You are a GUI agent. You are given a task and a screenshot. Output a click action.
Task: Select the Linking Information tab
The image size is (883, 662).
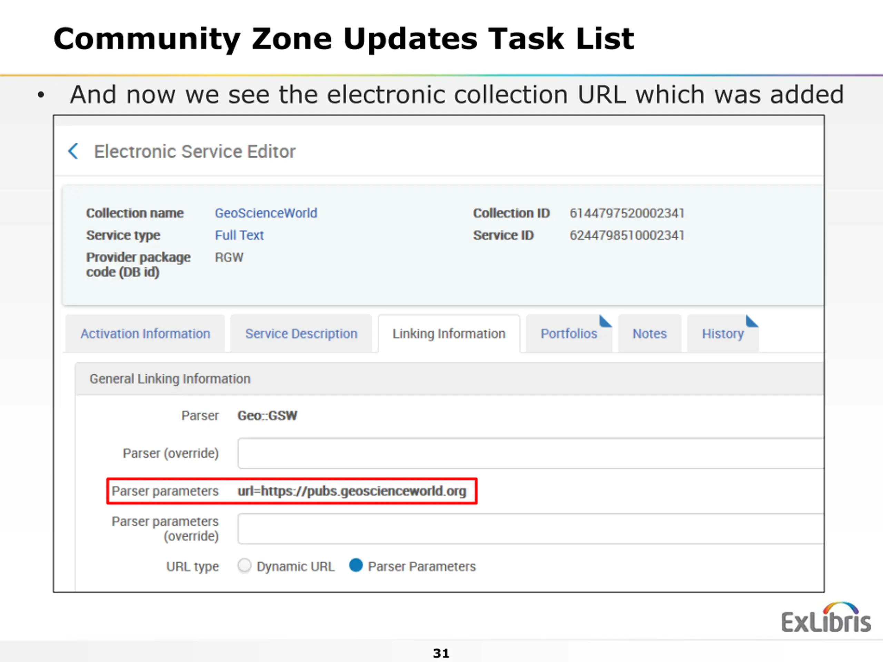click(449, 334)
